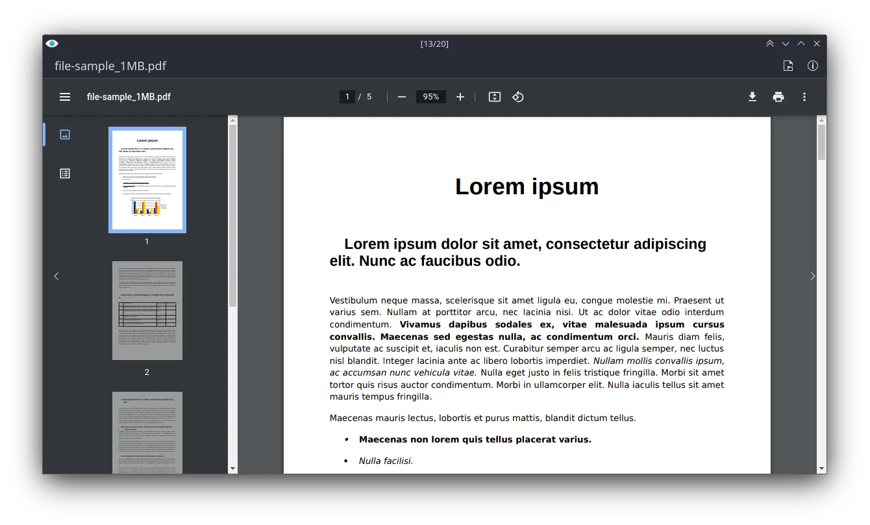Rotate the document using the rotate icon

519,96
